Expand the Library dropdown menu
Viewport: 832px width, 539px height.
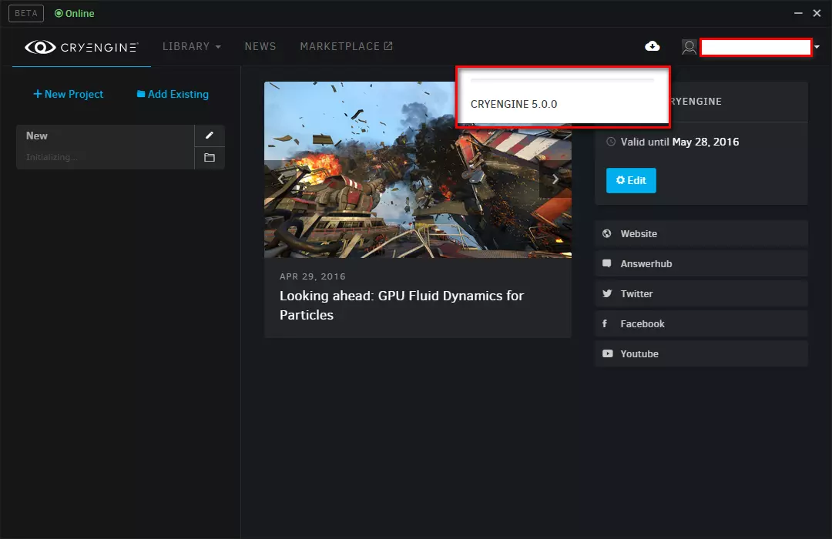(191, 47)
